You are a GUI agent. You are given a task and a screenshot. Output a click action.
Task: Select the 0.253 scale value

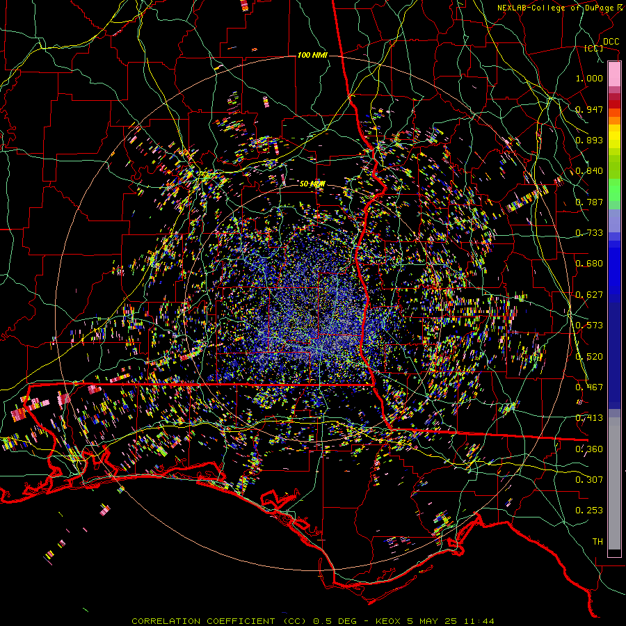click(589, 511)
